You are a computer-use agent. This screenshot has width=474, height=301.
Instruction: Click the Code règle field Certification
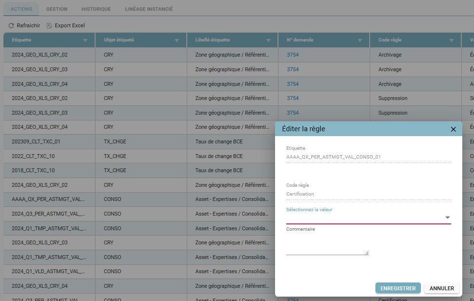pos(369,194)
